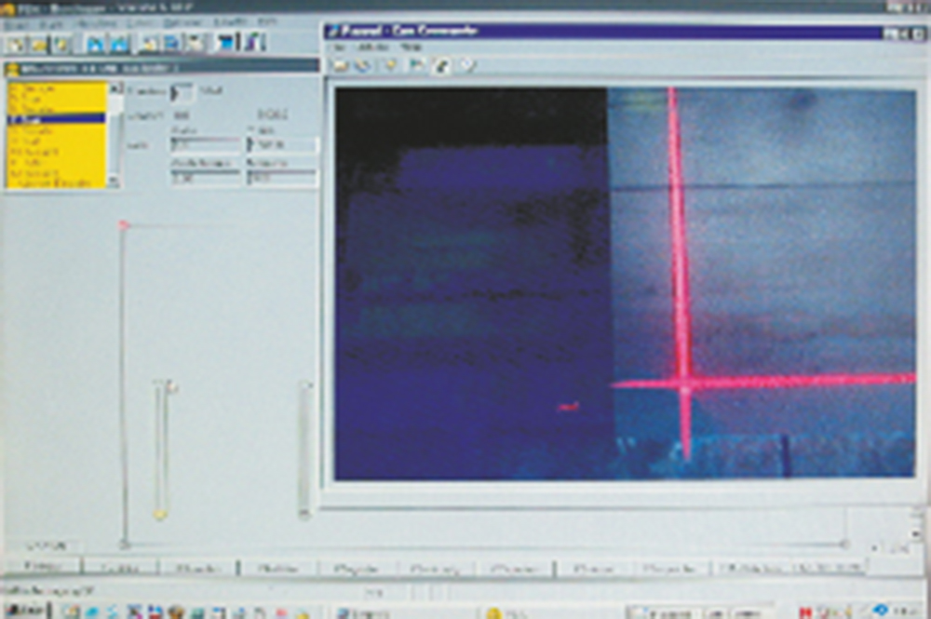Click red icon in system tray
This screenshot has height=619, width=931.
(807, 612)
